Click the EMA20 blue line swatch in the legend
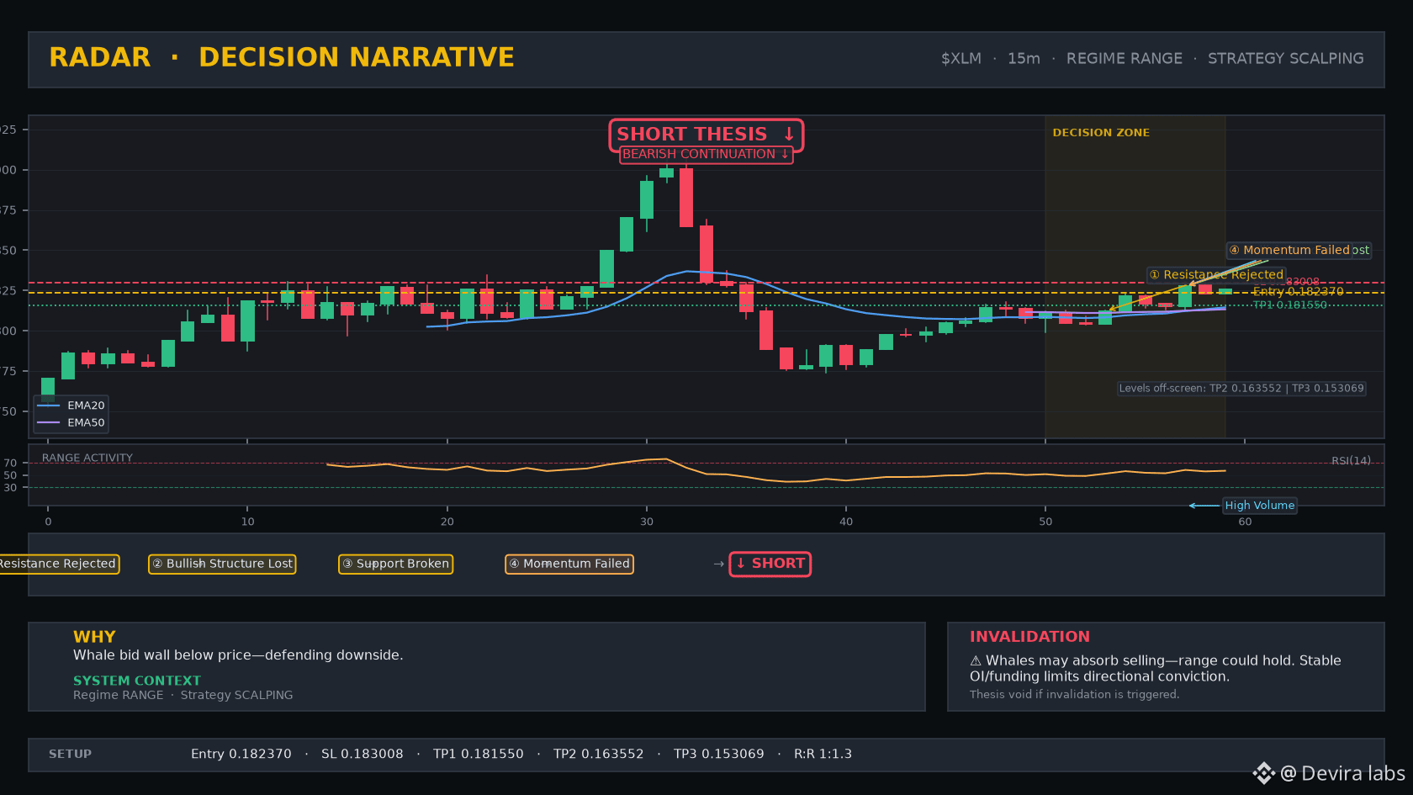 (x=48, y=405)
